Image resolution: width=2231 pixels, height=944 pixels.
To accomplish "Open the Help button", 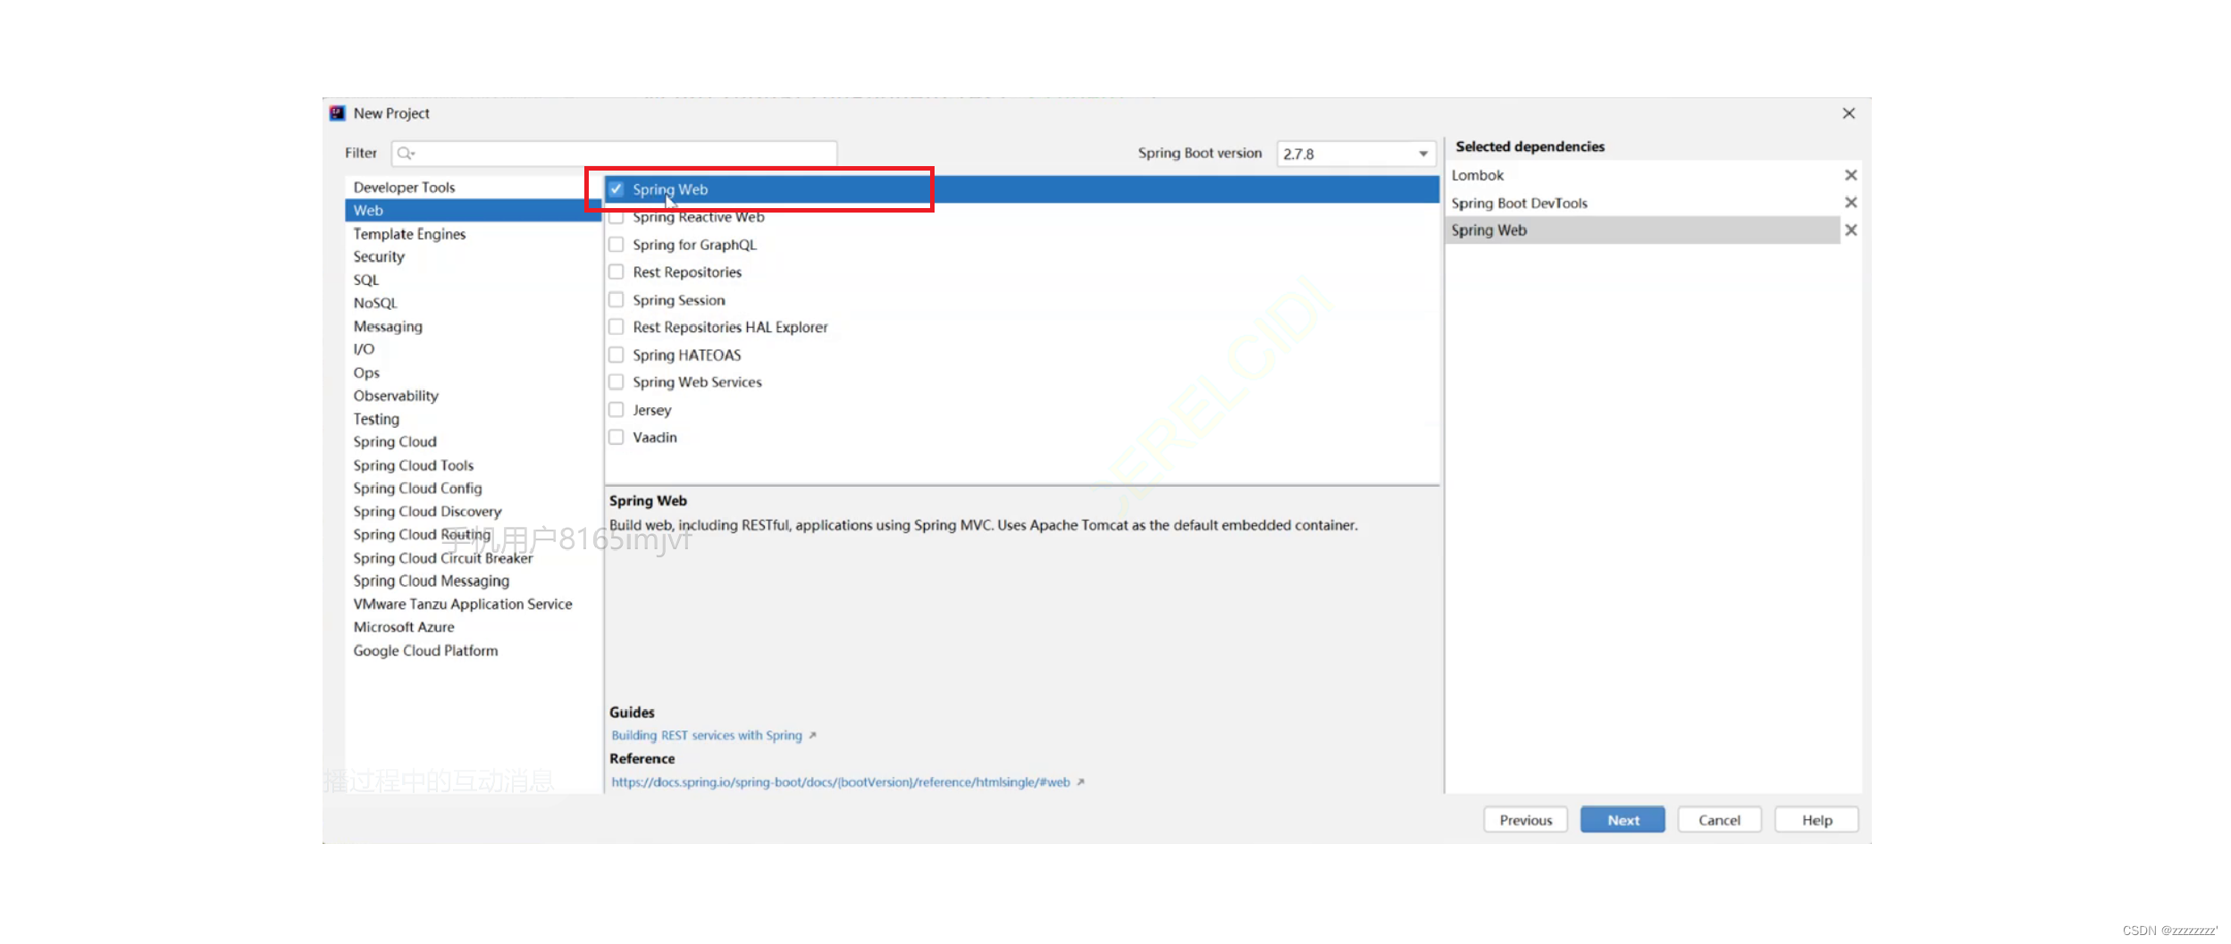I will point(1816,820).
